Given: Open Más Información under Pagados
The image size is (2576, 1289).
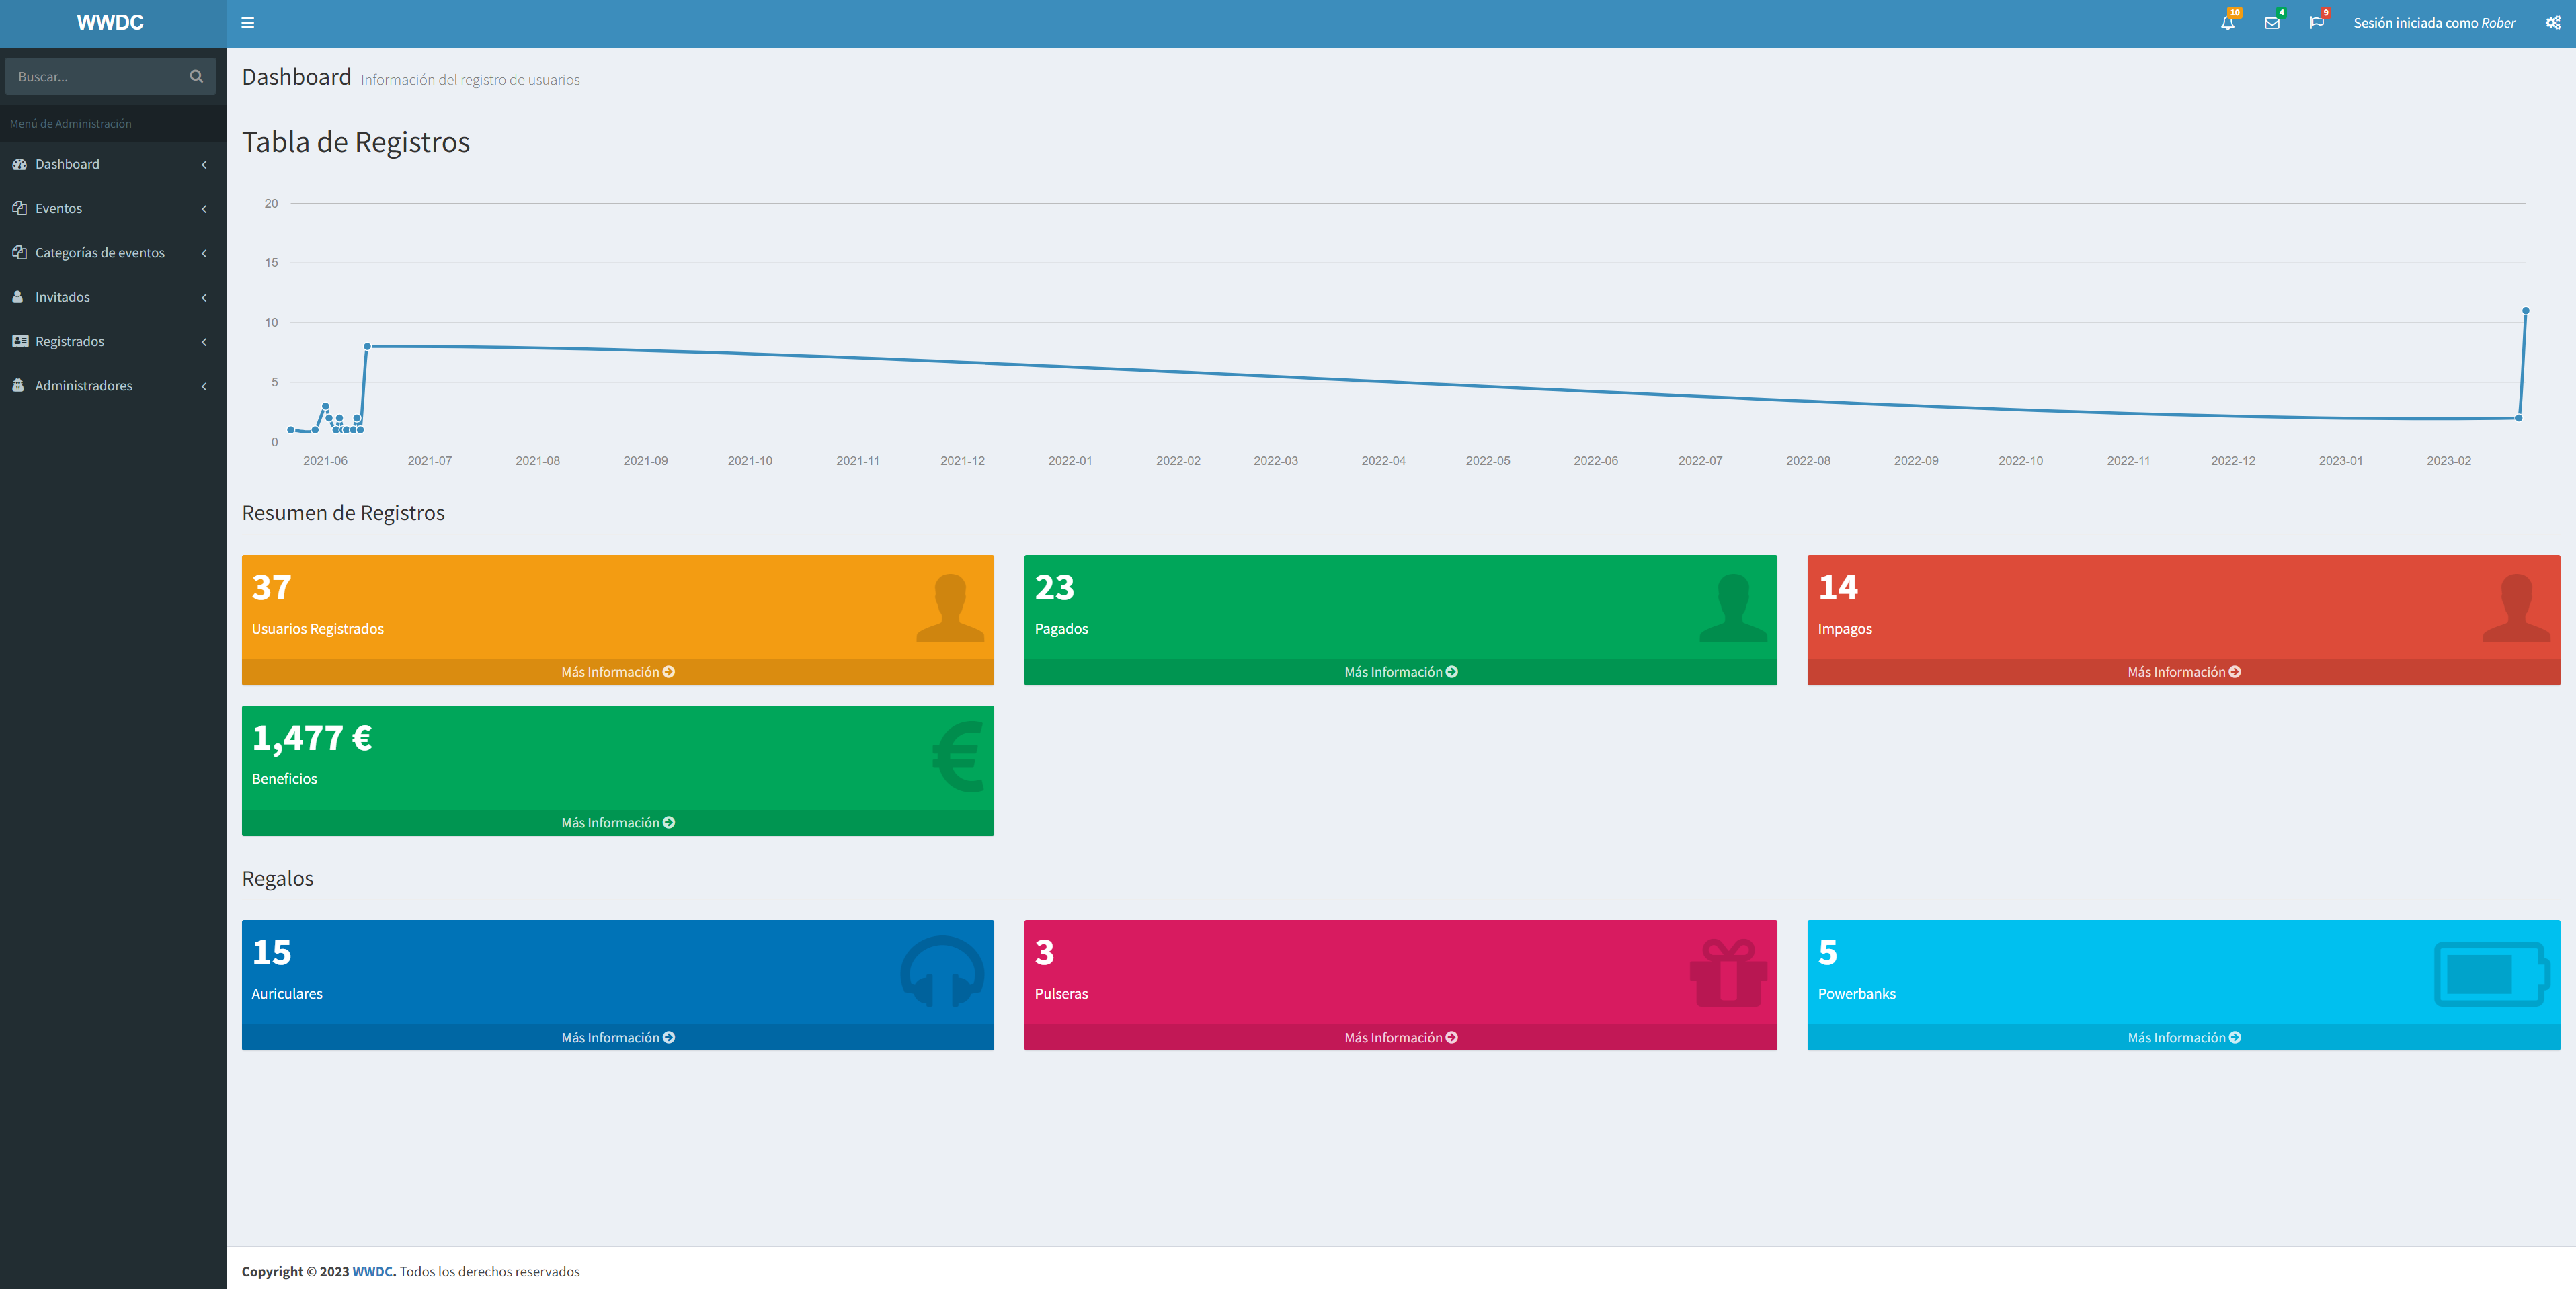Looking at the screenshot, I should (1400, 672).
